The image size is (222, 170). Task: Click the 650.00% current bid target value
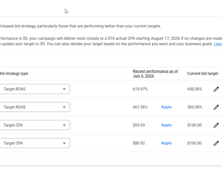194,89
